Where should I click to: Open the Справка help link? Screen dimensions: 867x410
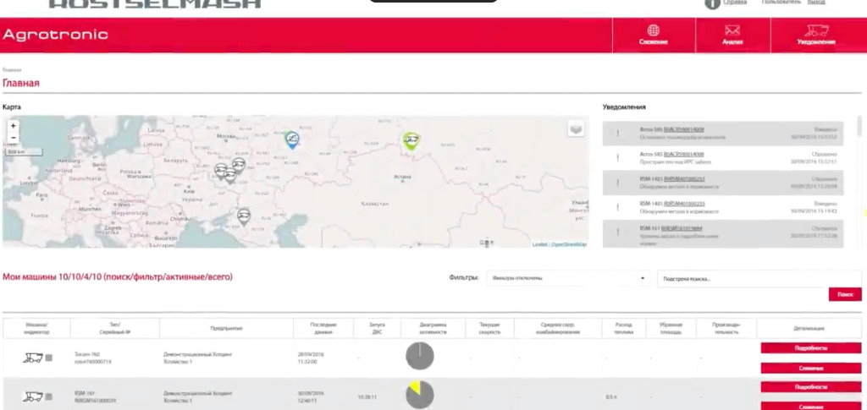735,3
